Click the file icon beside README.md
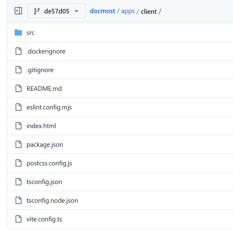Image resolution: width=233 pixels, height=233 pixels. (x=19, y=88)
